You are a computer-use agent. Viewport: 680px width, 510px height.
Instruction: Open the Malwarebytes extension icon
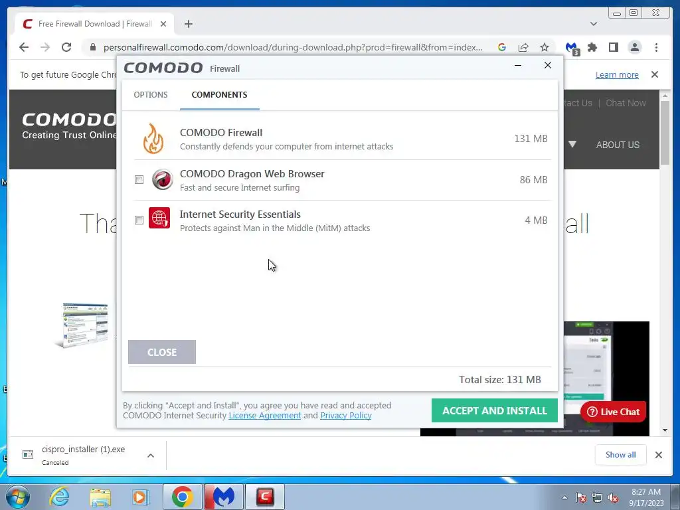(x=572, y=48)
